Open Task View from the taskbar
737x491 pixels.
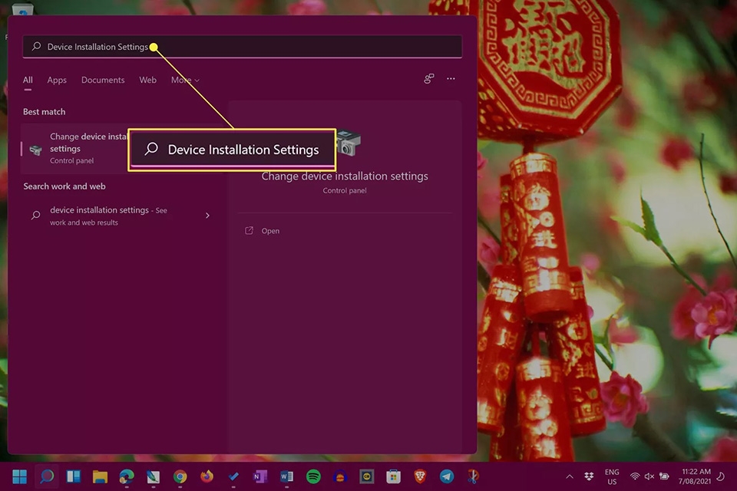[x=73, y=476]
